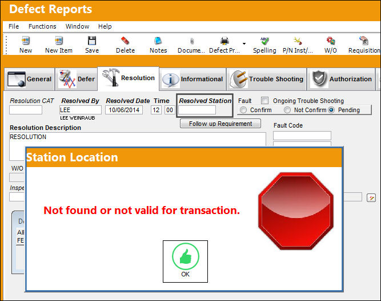Click the Fault Code input field
381x301 pixels.
click(302, 136)
